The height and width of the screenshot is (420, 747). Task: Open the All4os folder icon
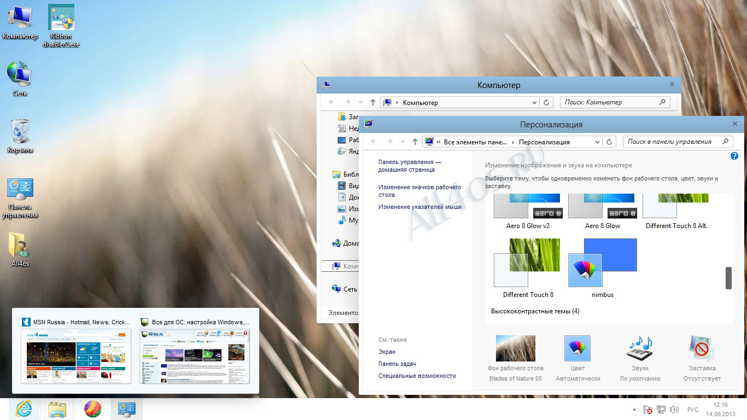[x=20, y=249]
